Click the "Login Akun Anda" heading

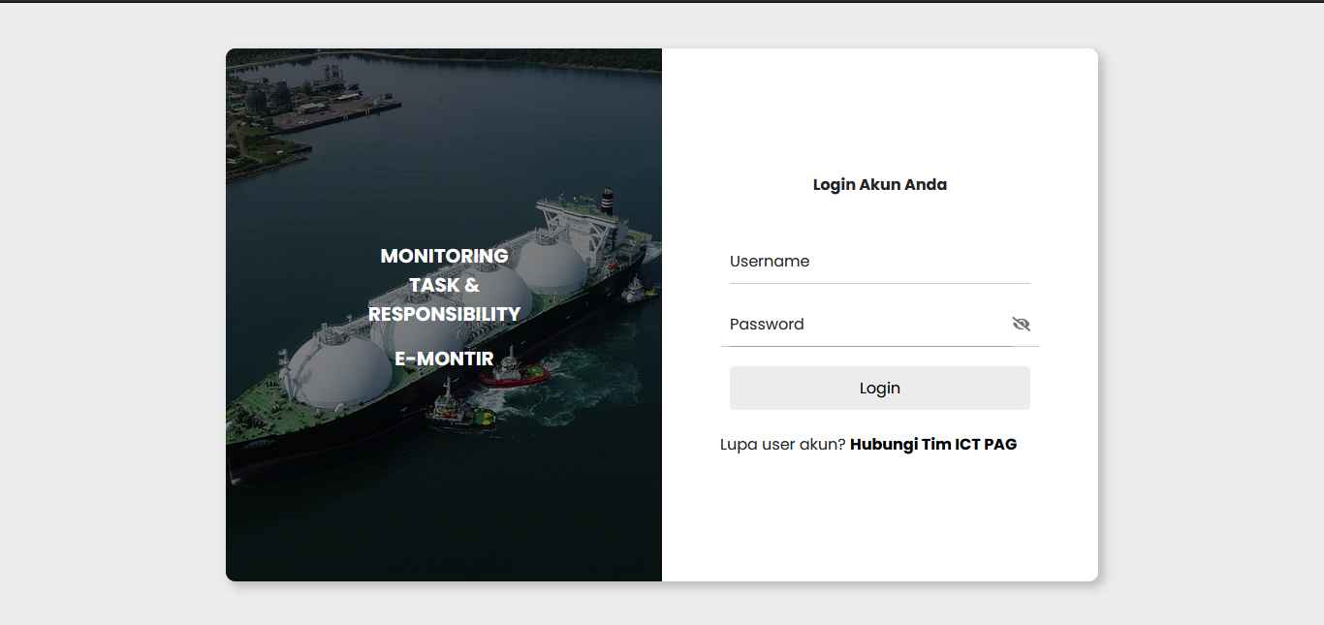[879, 185]
